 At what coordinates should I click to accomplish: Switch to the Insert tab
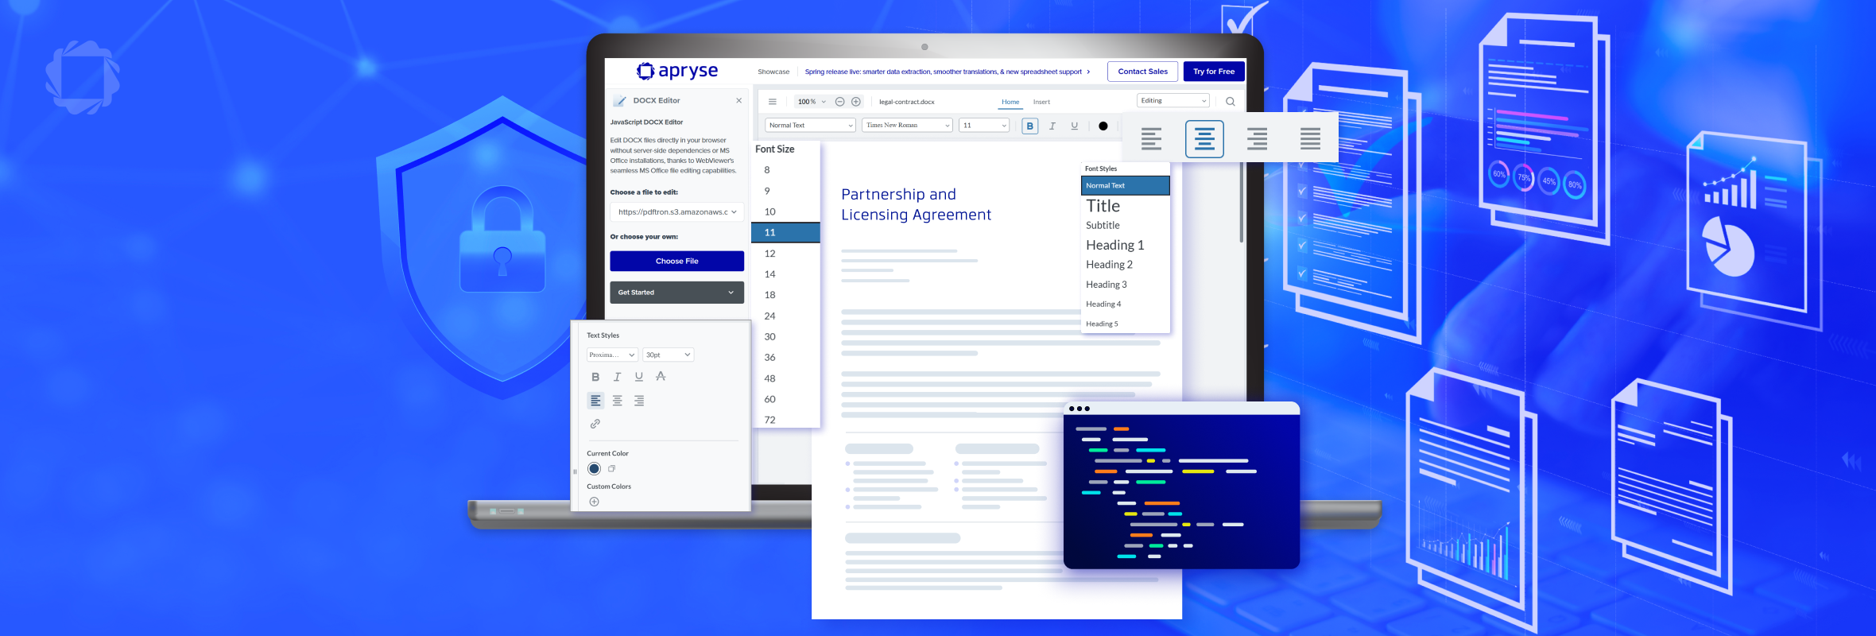point(1041,102)
